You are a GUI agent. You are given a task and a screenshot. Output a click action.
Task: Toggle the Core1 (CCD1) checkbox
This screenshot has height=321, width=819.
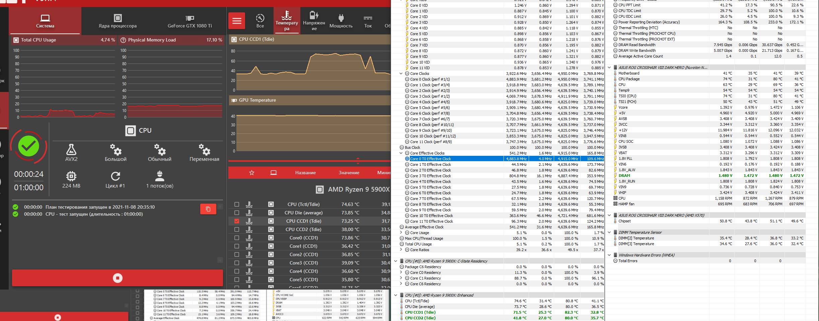tap(237, 246)
